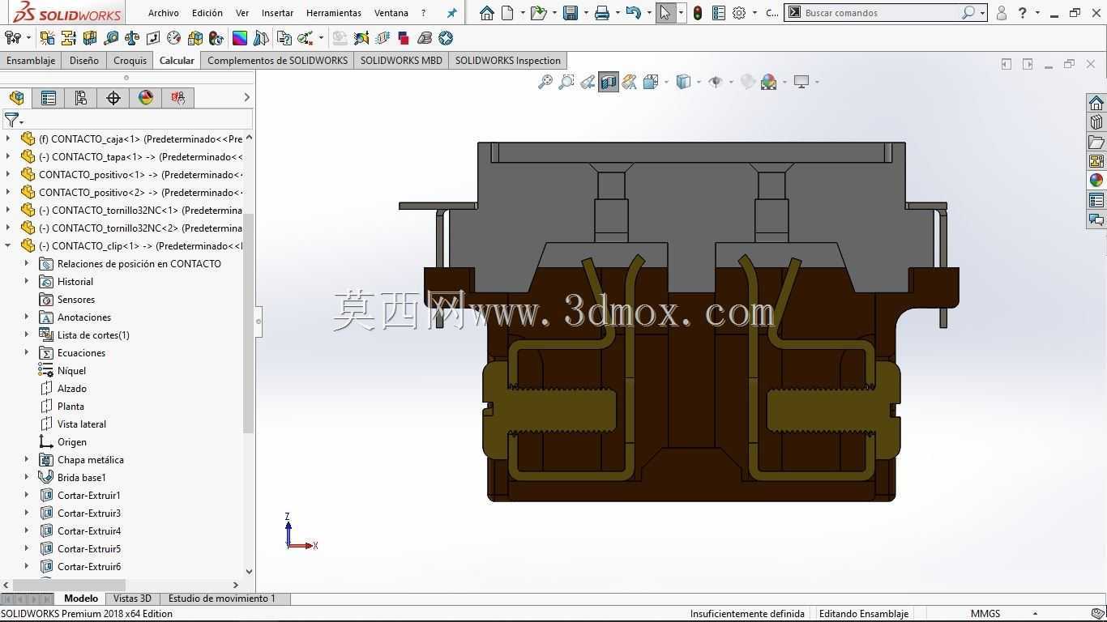Open Hole Alignment tool
1107x622 pixels.
(90, 38)
